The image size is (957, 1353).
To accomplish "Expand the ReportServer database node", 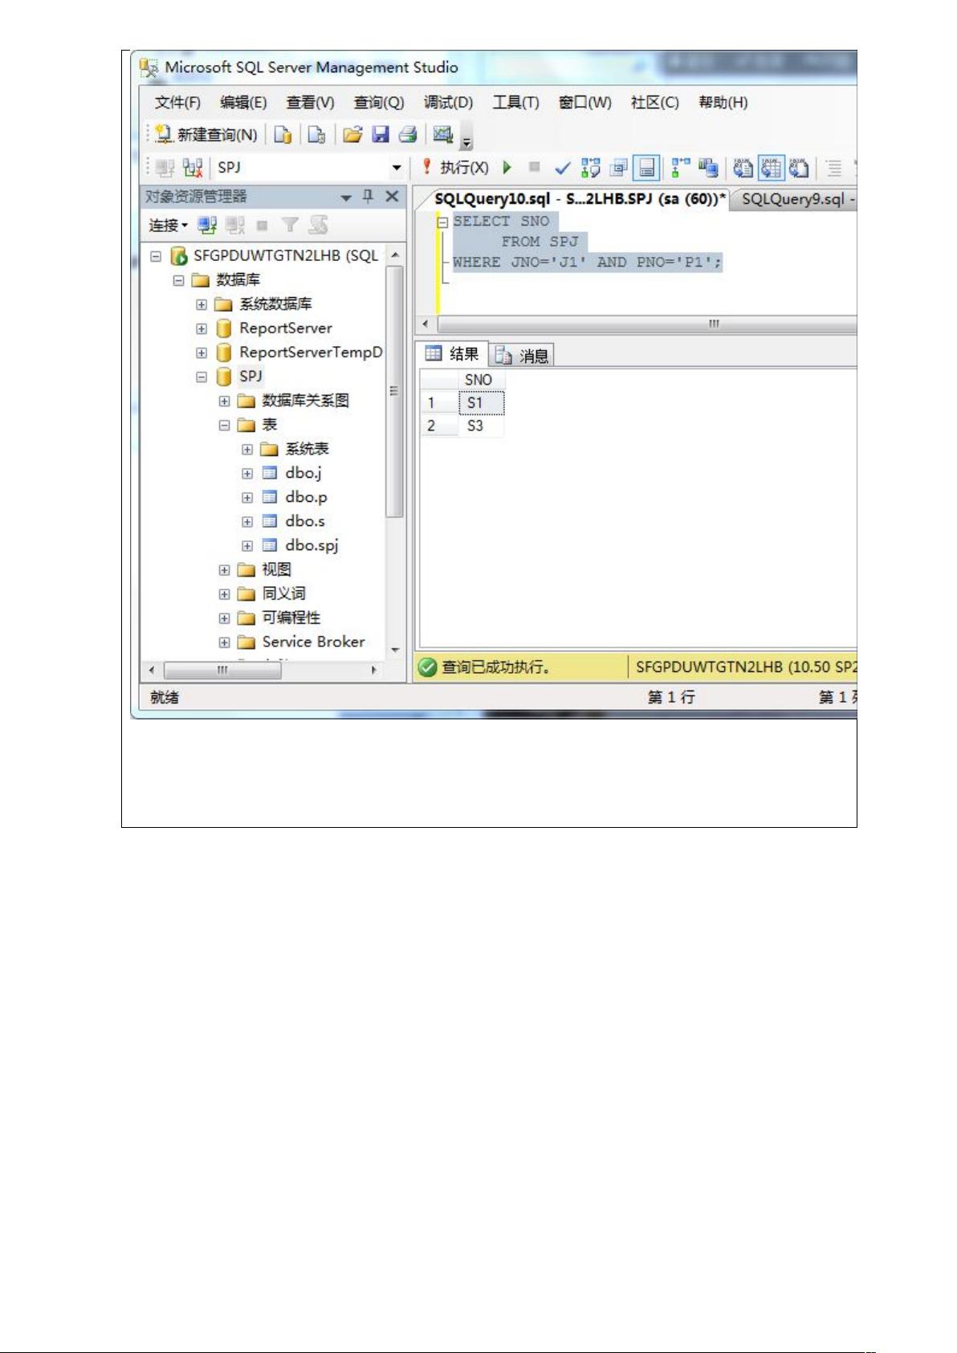I will pos(202,328).
